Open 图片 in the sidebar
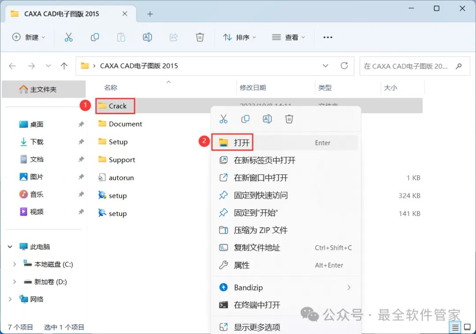The height and width of the screenshot is (334, 476). [37, 177]
